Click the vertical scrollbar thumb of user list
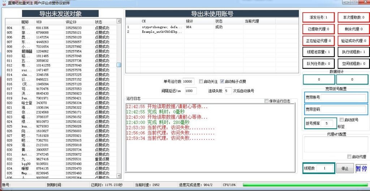Image resolution: width=370 pixels, height=191 pixels. (x=119, y=65)
